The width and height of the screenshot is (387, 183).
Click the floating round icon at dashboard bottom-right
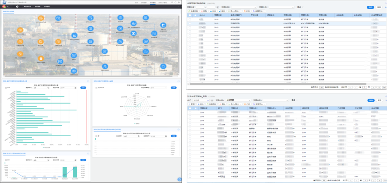pyautogui.click(x=179, y=179)
